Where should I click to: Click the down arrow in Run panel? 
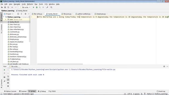point(8,73)
